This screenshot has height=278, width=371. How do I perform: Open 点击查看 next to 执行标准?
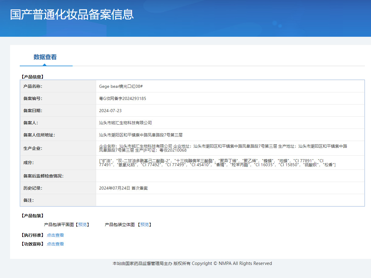point(55,235)
